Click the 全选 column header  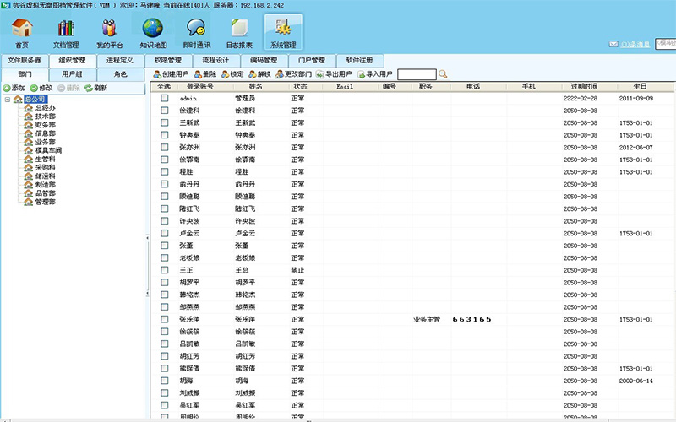tap(164, 87)
